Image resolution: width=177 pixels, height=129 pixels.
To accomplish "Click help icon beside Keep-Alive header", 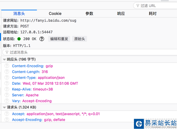I will pos(7,89).
